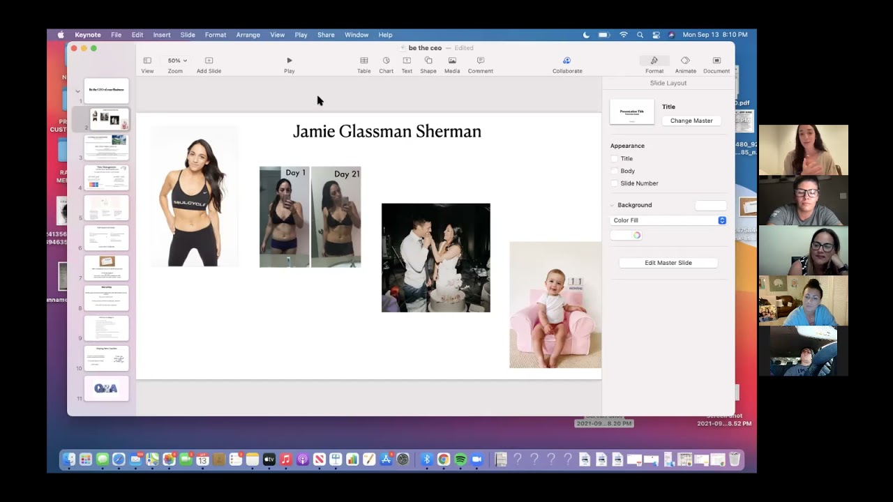
Task: Click the Edit Master Slide button
Action: 668,263
